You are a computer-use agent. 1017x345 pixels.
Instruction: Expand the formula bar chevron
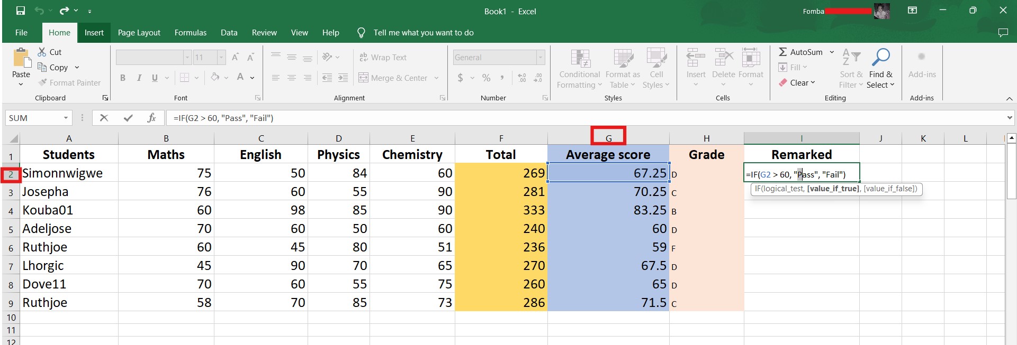(x=1009, y=118)
